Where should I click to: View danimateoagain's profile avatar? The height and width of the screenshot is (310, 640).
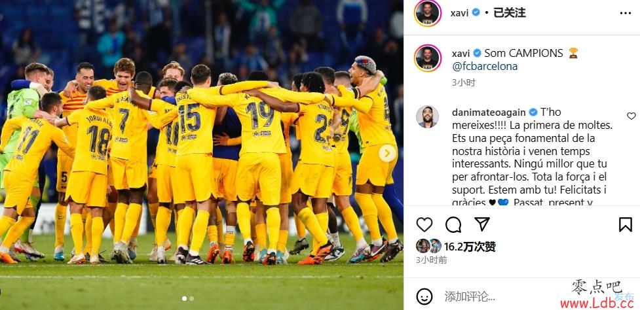tap(427, 117)
